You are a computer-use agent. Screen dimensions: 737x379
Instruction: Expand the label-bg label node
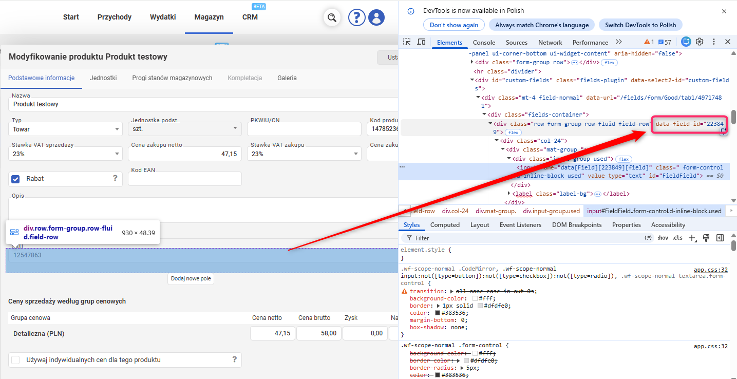(509, 194)
